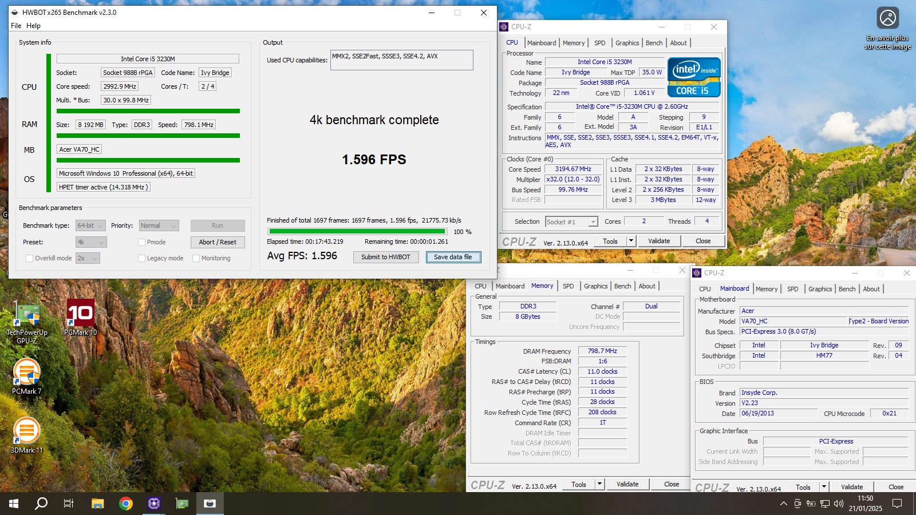Open 3DMark 11 desktop shortcut
Viewport: 916px width, 515px height.
pyautogui.click(x=26, y=435)
